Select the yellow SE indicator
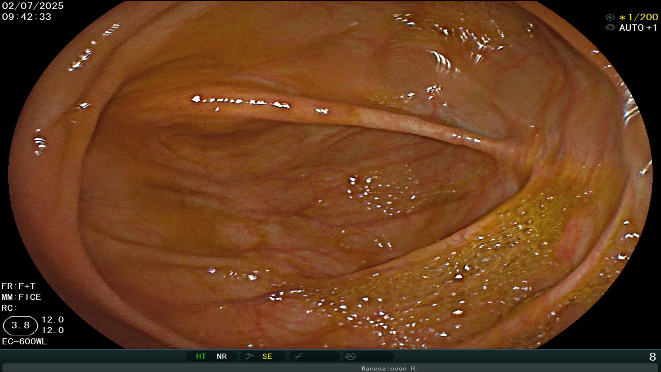 point(267,356)
